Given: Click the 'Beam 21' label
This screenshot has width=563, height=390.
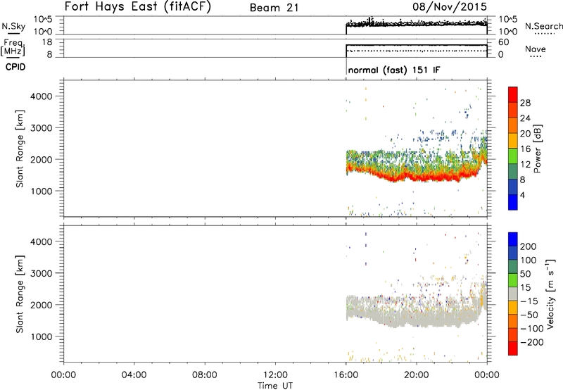Looking at the screenshot, I should coord(274,8).
